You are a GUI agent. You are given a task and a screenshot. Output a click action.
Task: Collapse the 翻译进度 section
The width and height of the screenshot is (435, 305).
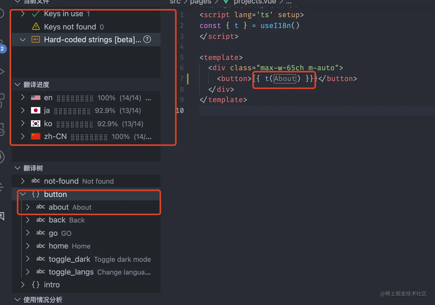click(17, 84)
